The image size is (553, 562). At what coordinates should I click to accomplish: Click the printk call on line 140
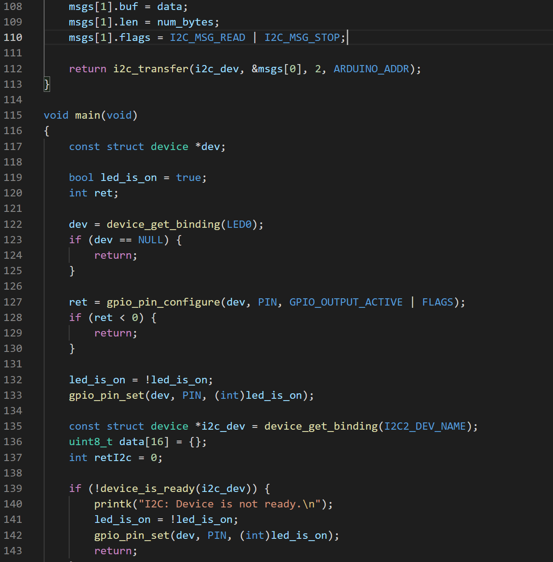click(112, 504)
